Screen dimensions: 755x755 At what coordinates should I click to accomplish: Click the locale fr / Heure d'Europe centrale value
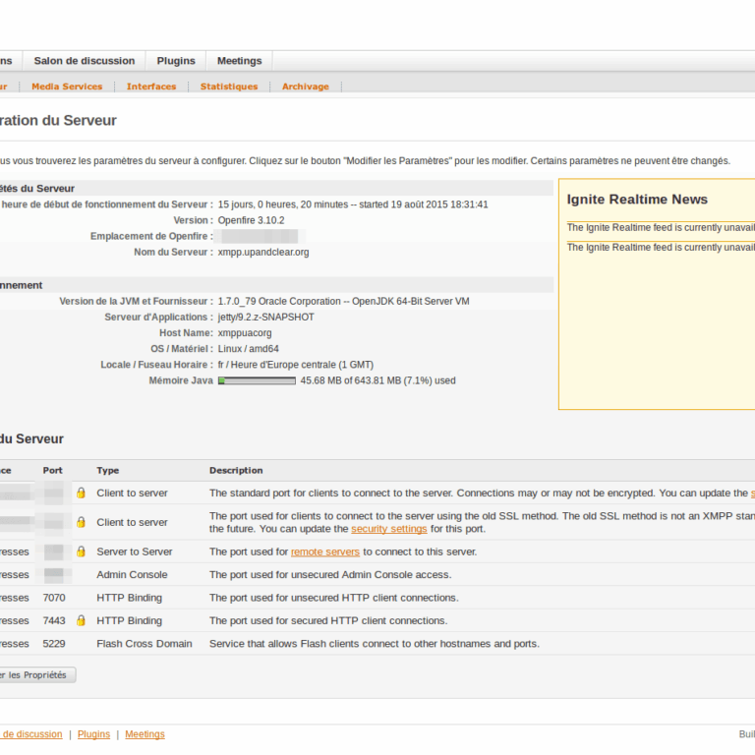pos(296,365)
